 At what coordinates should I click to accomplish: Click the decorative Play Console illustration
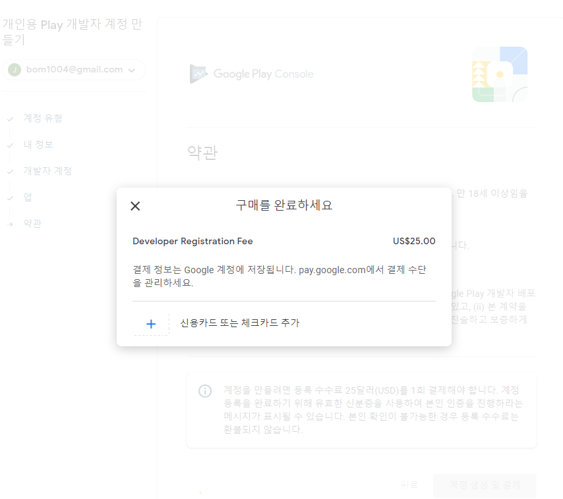coord(500,74)
